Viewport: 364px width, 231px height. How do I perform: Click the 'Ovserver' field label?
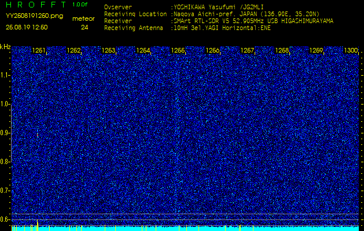pos(118,7)
